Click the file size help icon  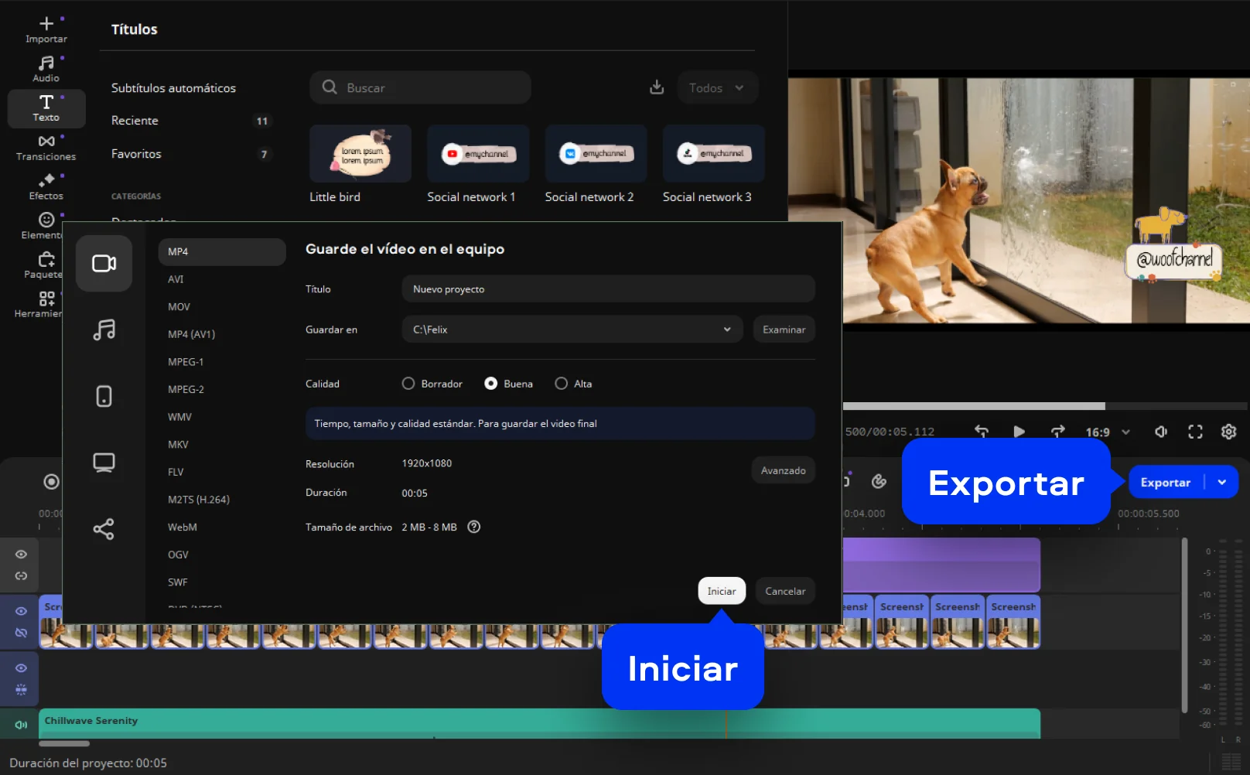tap(474, 527)
